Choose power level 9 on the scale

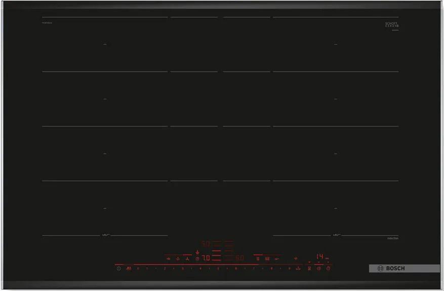click(x=290, y=268)
